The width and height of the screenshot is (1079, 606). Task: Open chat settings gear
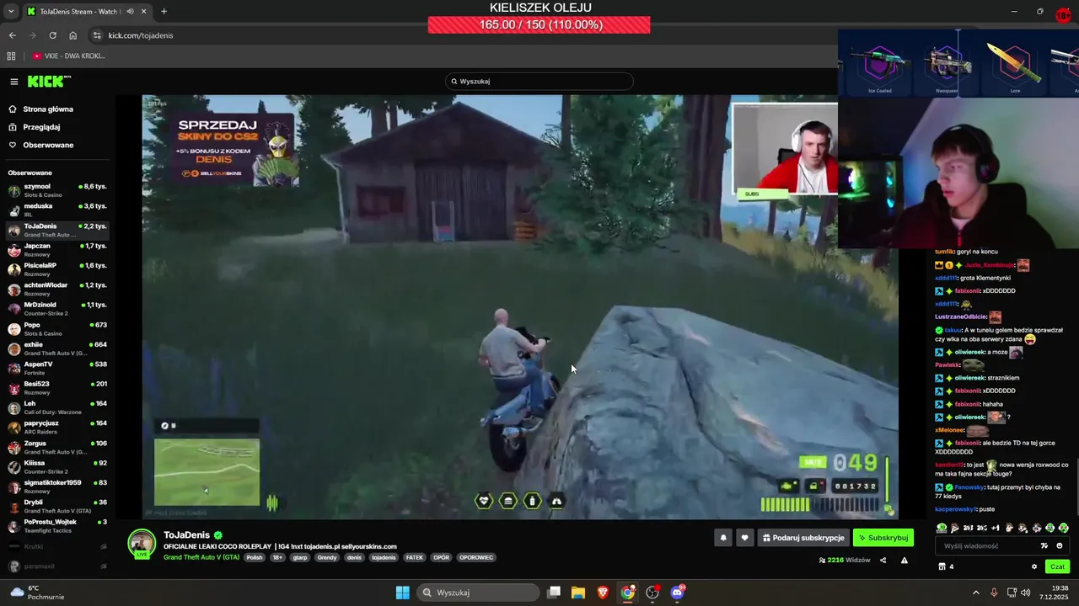pyautogui.click(x=1034, y=566)
